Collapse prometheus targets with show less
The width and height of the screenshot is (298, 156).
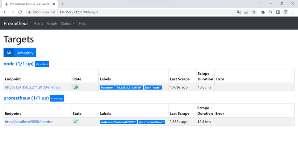[x=57, y=98]
